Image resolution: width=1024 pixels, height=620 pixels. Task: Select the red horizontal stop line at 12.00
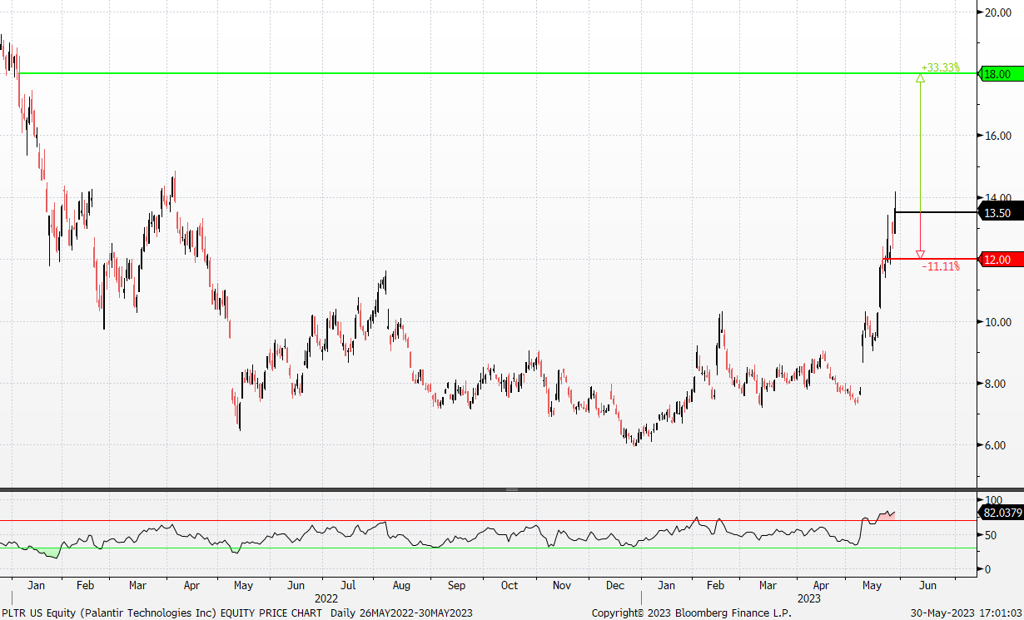pyautogui.click(x=931, y=260)
